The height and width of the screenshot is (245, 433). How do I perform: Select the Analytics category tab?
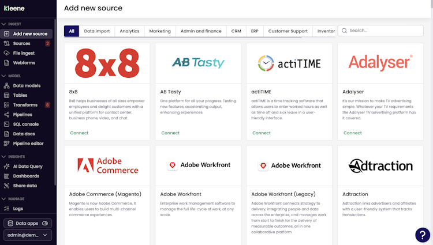129,31
